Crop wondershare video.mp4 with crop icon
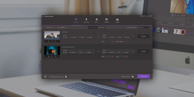Image resolution: width=194 pixels, height=97 pixels. (52, 56)
